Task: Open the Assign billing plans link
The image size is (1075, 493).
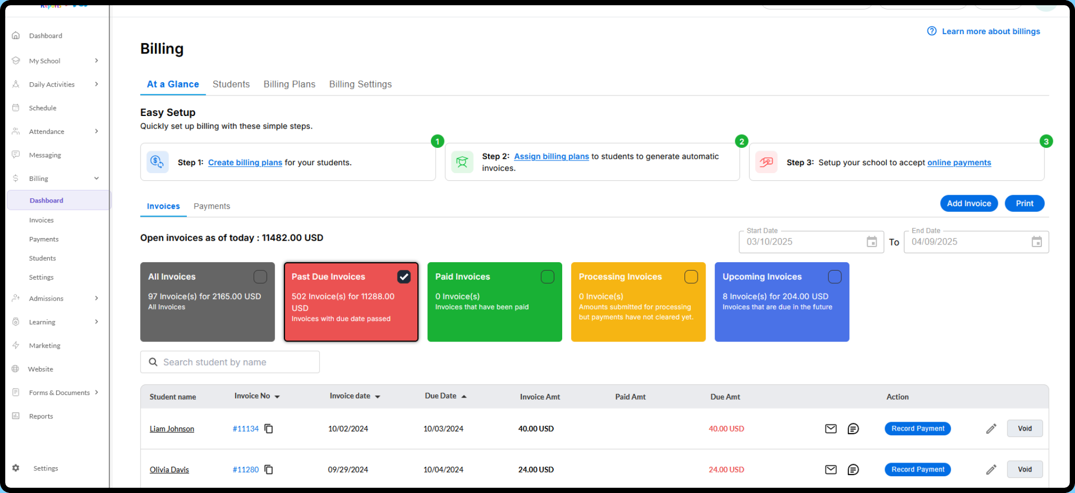Action: (552, 156)
